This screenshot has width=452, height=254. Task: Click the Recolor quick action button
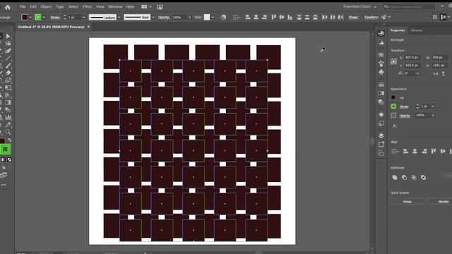439,202
